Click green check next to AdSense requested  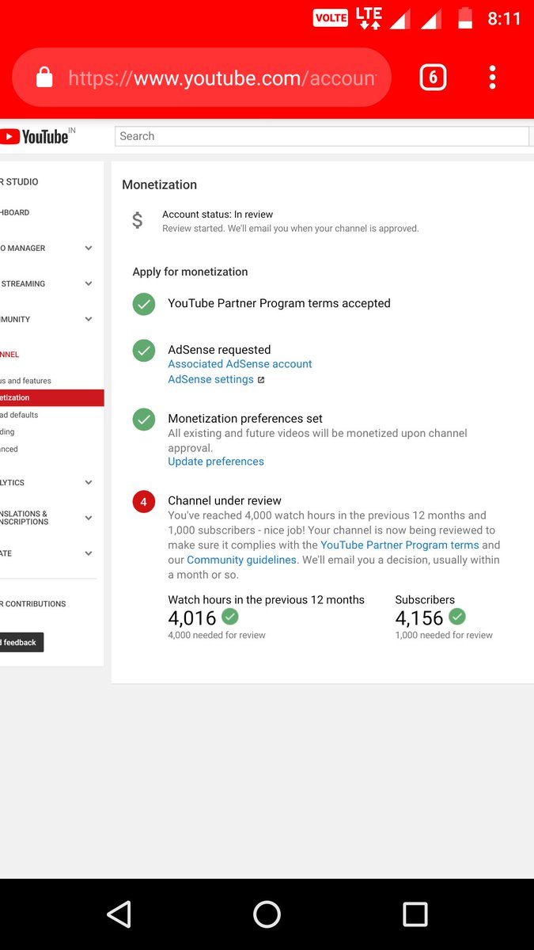pos(144,350)
